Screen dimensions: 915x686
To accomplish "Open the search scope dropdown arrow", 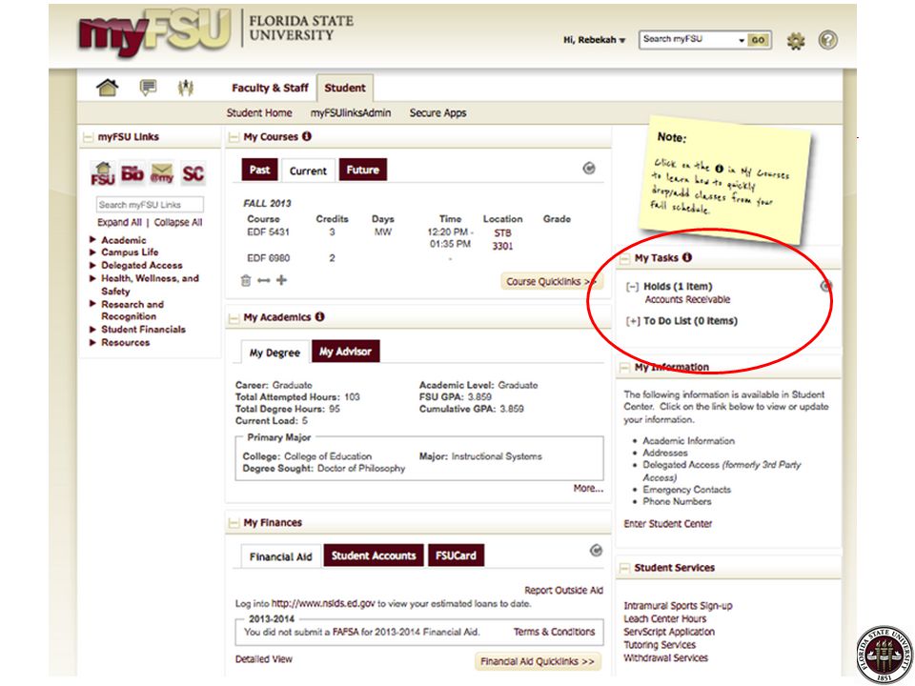I will coord(742,40).
